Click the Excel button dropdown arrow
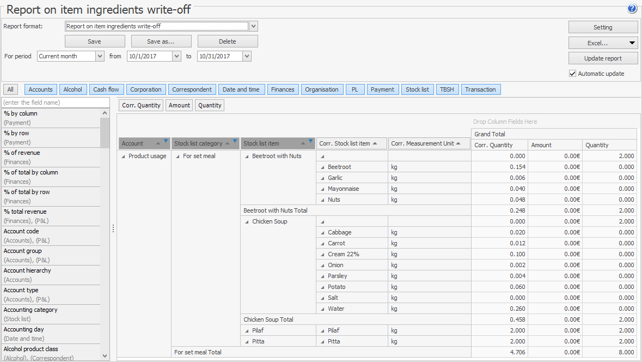 coord(632,43)
